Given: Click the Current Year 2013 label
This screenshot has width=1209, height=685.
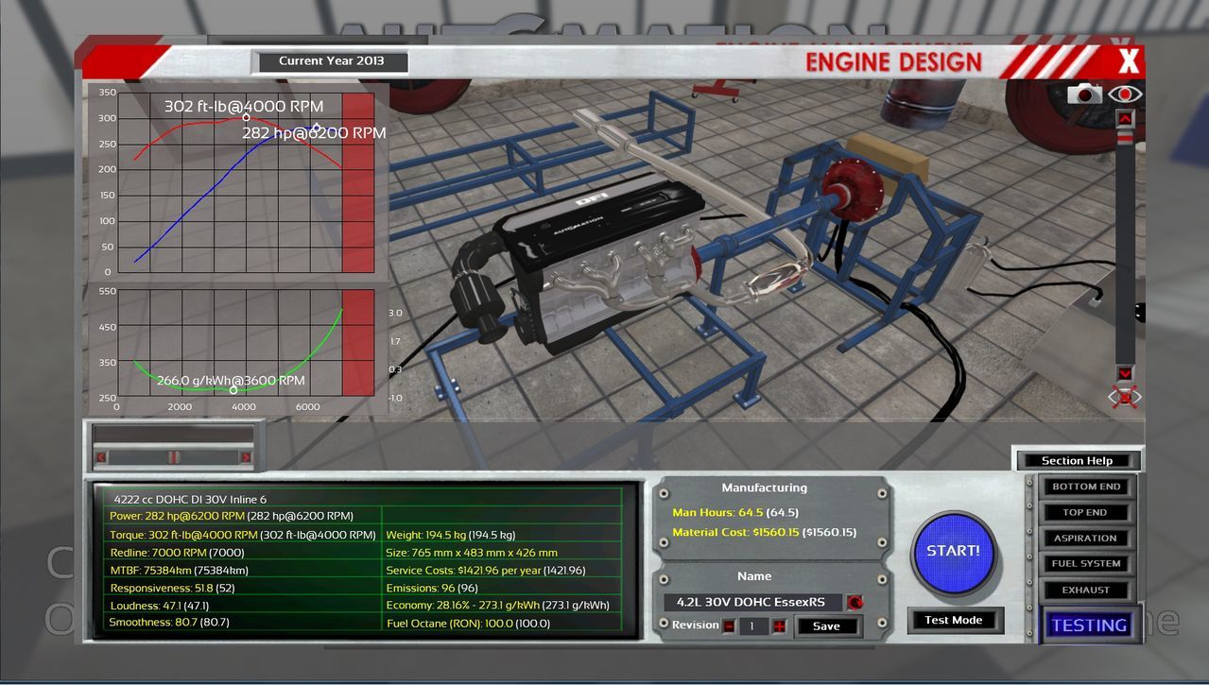Looking at the screenshot, I should (330, 61).
